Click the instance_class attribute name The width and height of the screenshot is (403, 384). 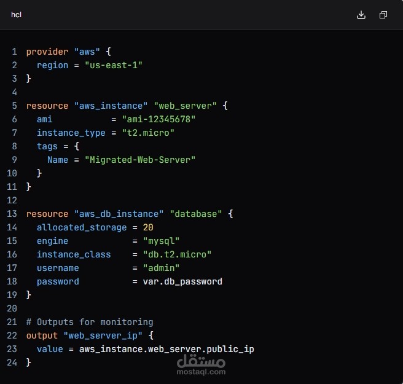pyautogui.click(x=74, y=254)
